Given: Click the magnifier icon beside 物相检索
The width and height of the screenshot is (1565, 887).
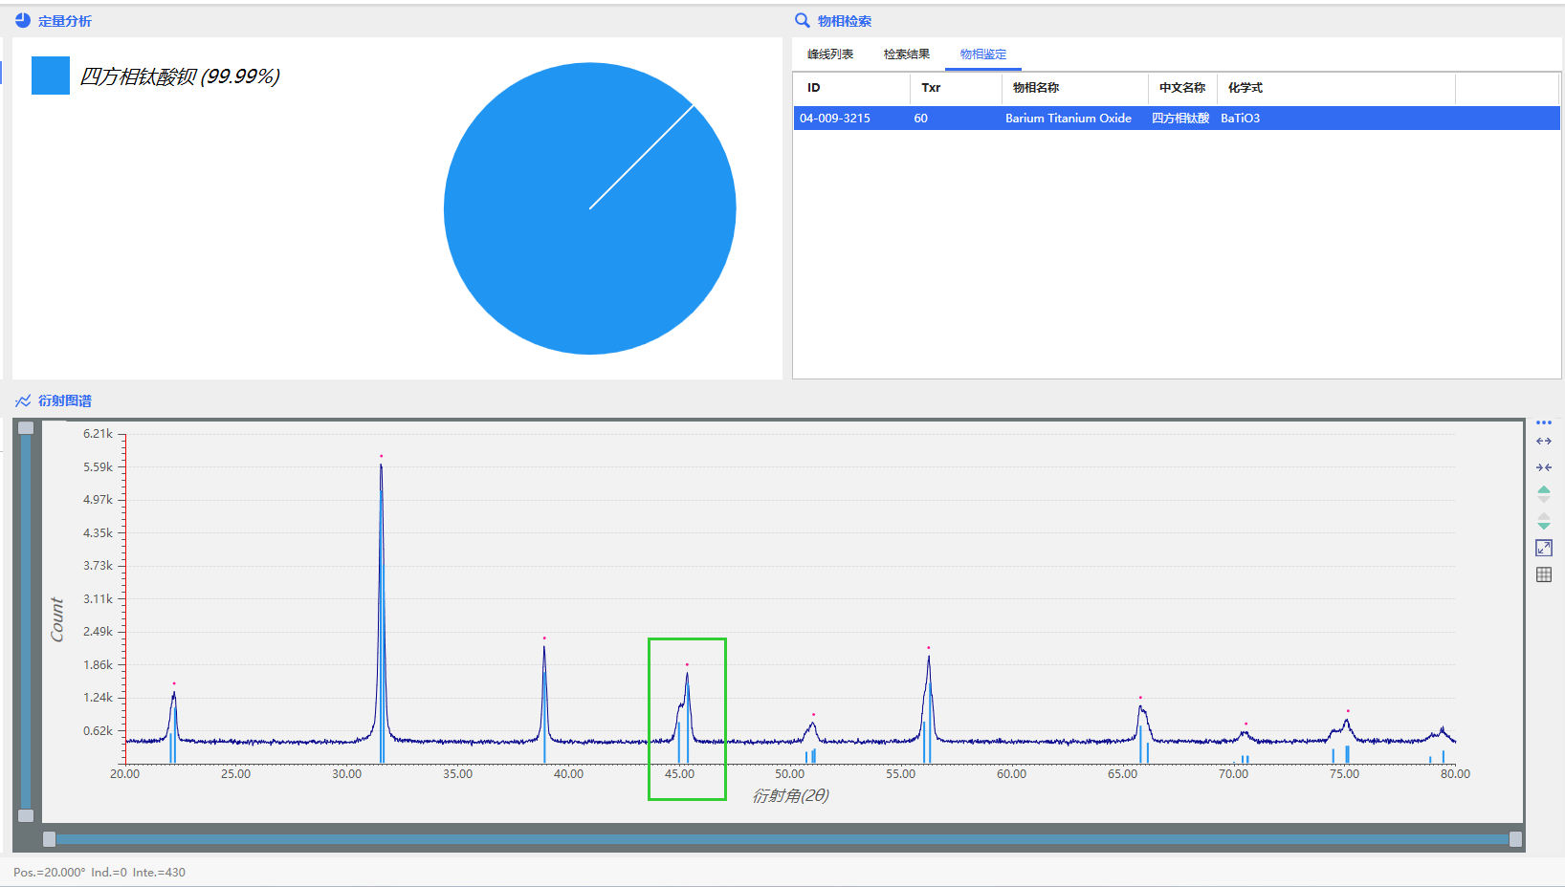Looking at the screenshot, I should [802, 20].
